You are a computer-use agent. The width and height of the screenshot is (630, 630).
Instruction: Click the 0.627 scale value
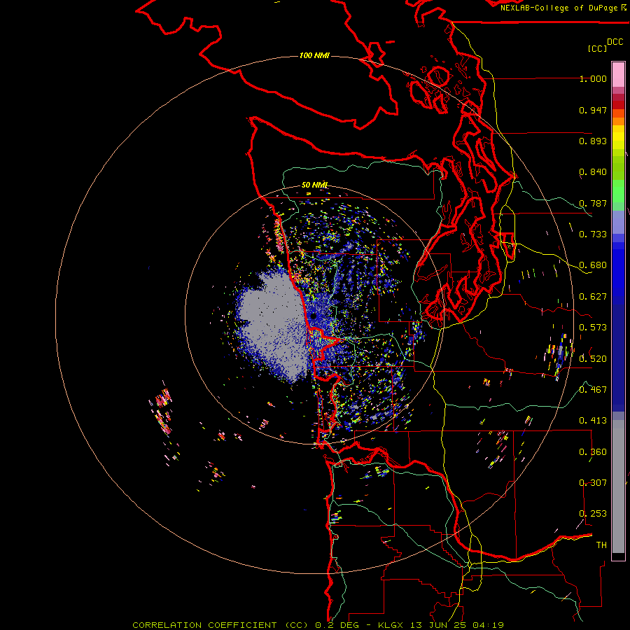tap(593, 297)
